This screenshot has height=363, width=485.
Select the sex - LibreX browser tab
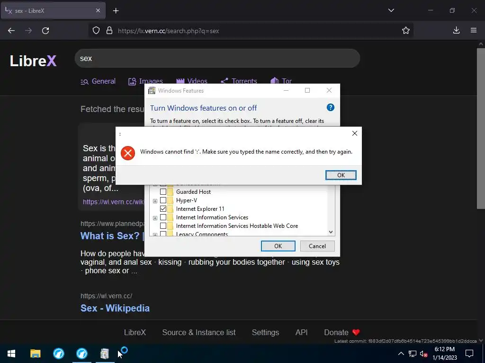(x=53, y=10)
